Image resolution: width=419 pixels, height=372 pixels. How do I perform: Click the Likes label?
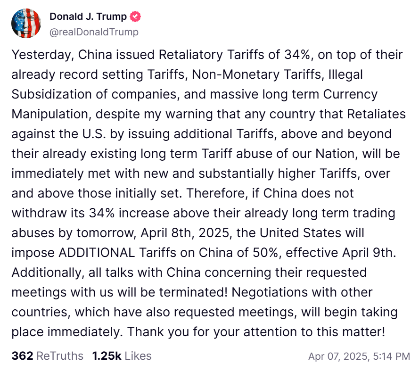click(x=138, y=356)
